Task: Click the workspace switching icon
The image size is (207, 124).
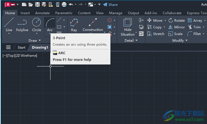Action: (x=91, y=5)
